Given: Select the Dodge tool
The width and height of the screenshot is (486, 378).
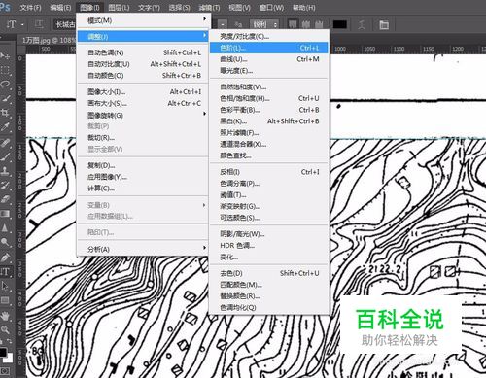Looking at the screenshot, I should click(5, 242).
